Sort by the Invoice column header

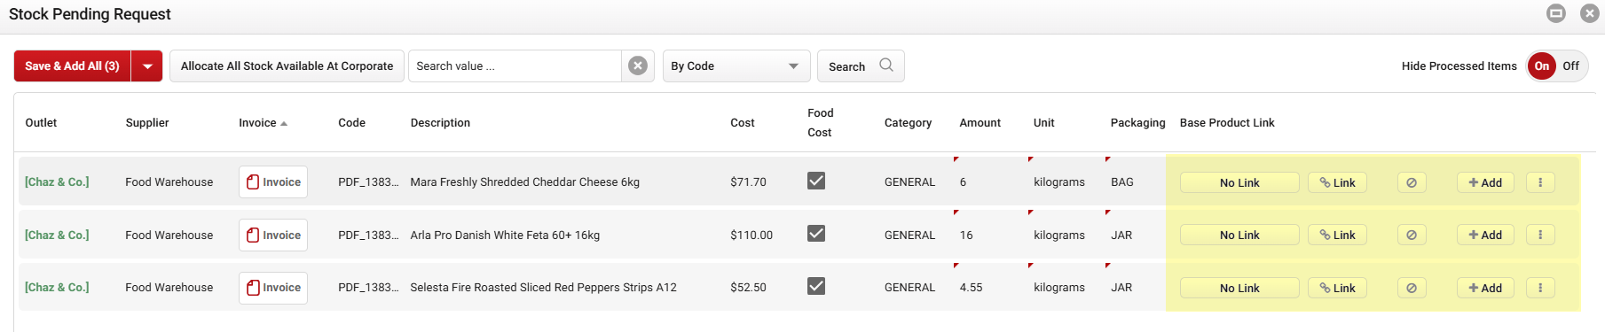(x=263, y=123)
